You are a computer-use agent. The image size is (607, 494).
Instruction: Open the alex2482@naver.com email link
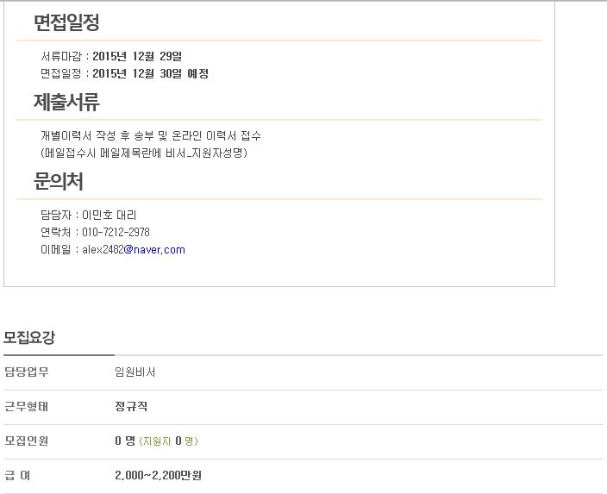[134, 250]
